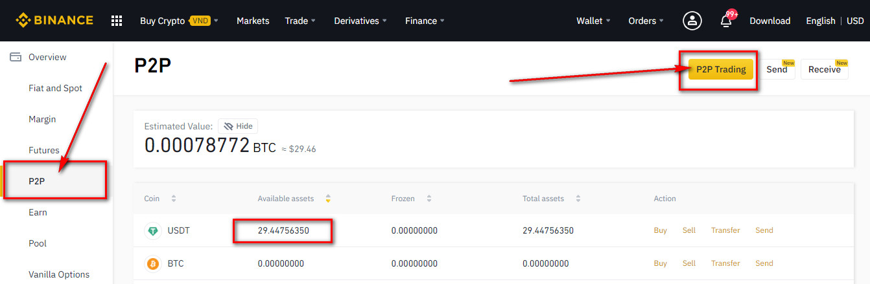The width and height of the screenshot is (870, 284).
Task: Open the apps grid menu icon
Action: [117, 21]
